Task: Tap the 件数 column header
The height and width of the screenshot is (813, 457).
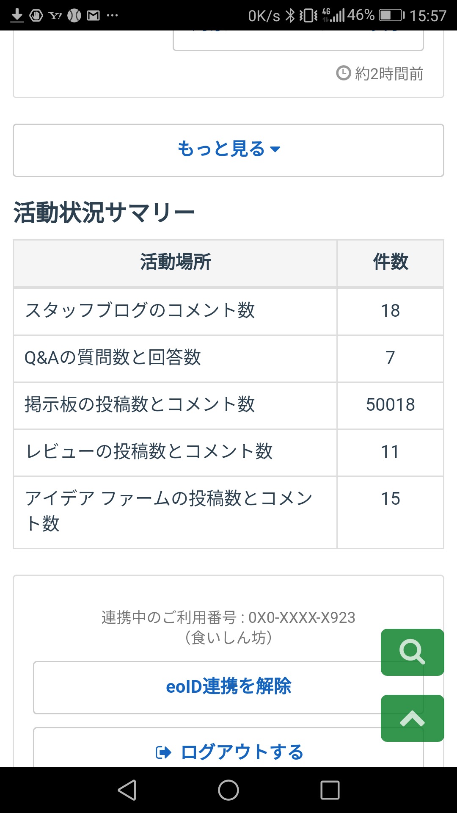Action: click(390, 263)
